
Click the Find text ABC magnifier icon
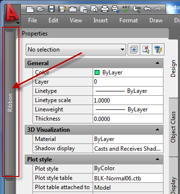[x=137, y=9]
